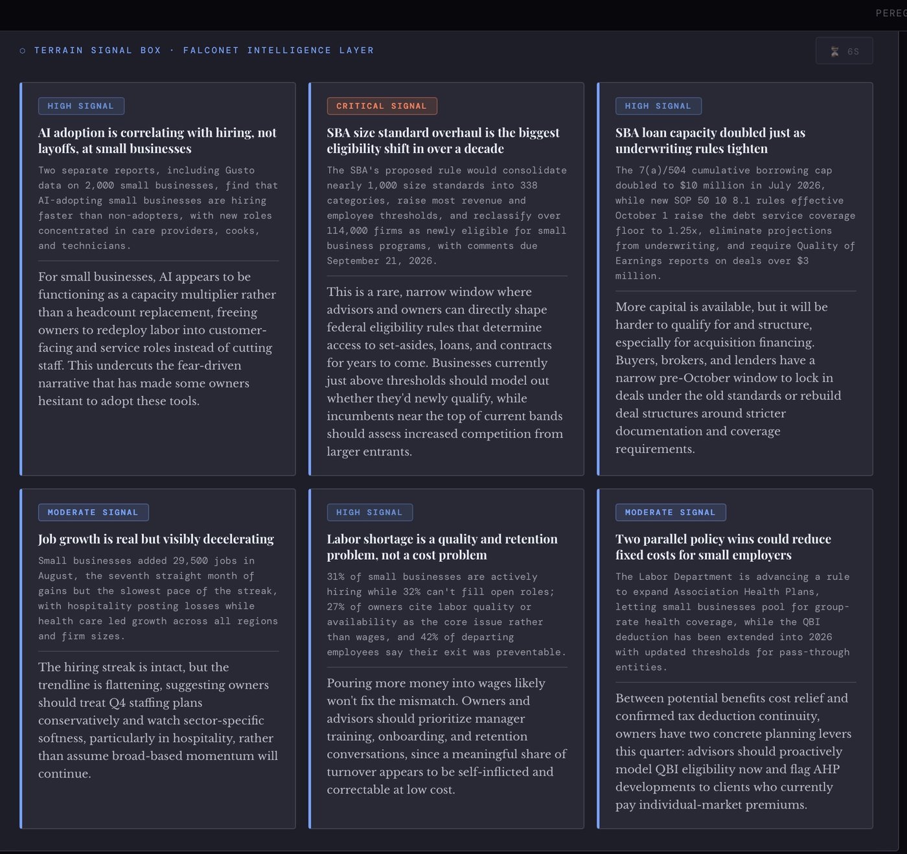Click Moderate Signal badge on Job growth card
Image resolution: width=907 pixels, height=854 pixels.
click(x=93, y=512)
